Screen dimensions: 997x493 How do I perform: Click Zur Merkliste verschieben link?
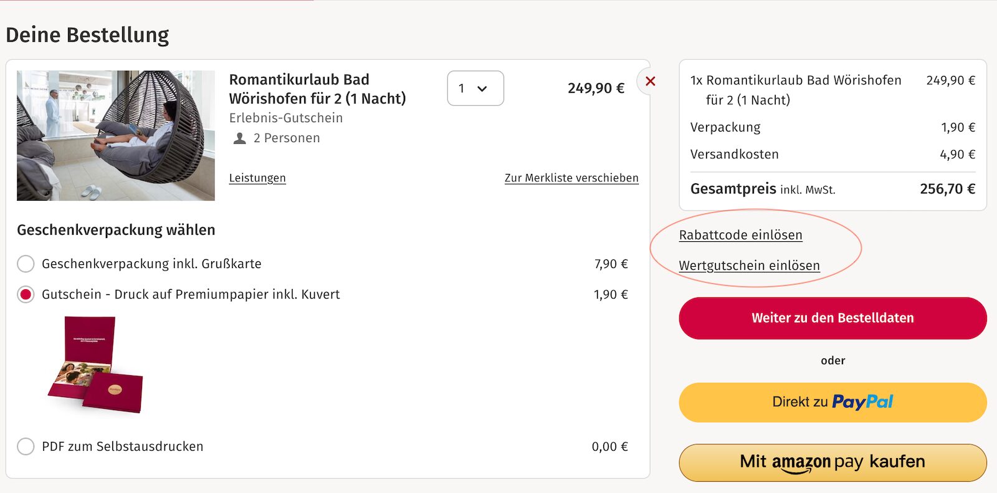(571, 178)
